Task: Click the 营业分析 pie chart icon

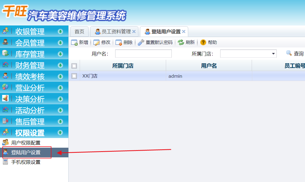Action: pyautogui.click(x=5, y=87)
